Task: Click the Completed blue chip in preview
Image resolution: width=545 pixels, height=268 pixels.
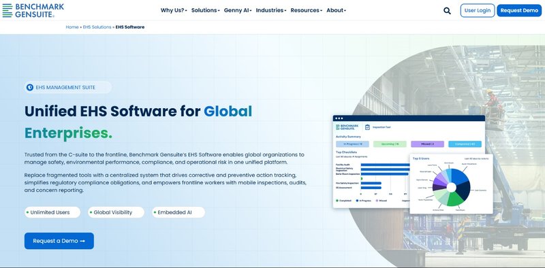Action: click(465, 144)
